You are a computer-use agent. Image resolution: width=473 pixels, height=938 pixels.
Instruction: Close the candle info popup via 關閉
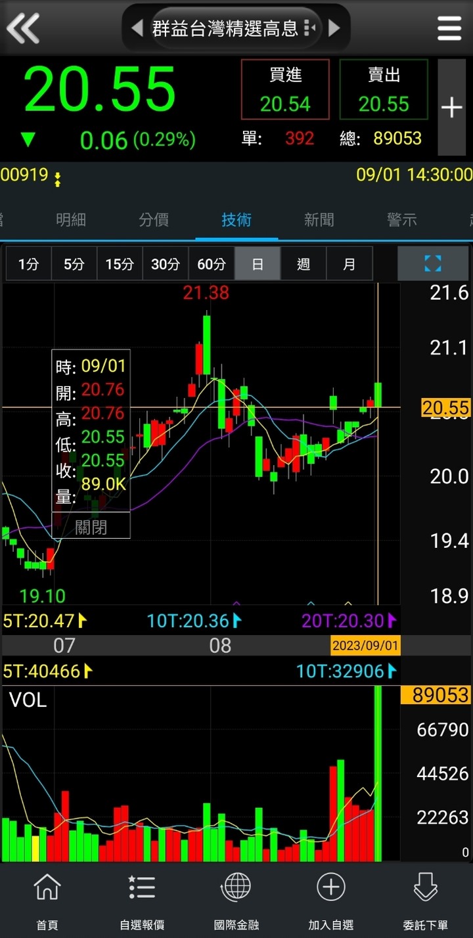point(91,526)
